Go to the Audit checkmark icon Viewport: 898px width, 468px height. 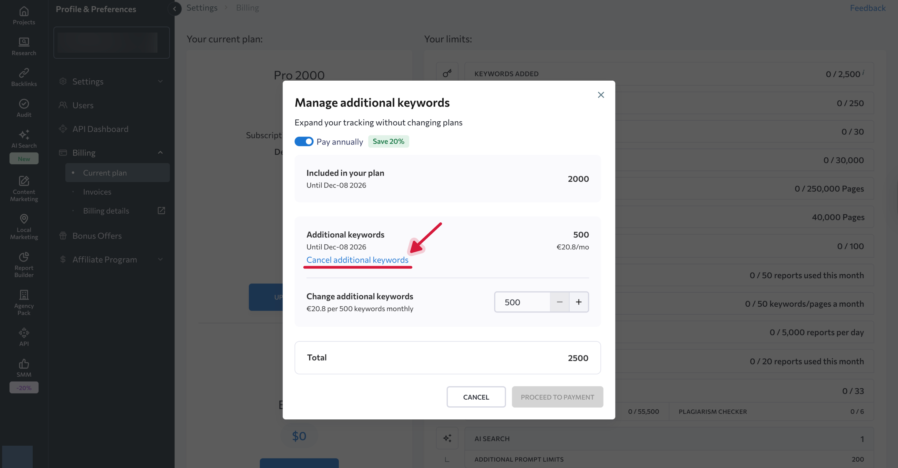pyautogui.click(x=24, y=104)
